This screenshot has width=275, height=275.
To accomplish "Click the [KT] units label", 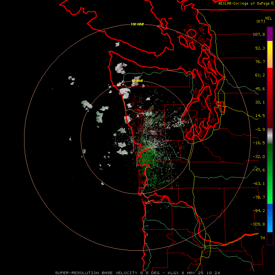I will pos(261,21).
